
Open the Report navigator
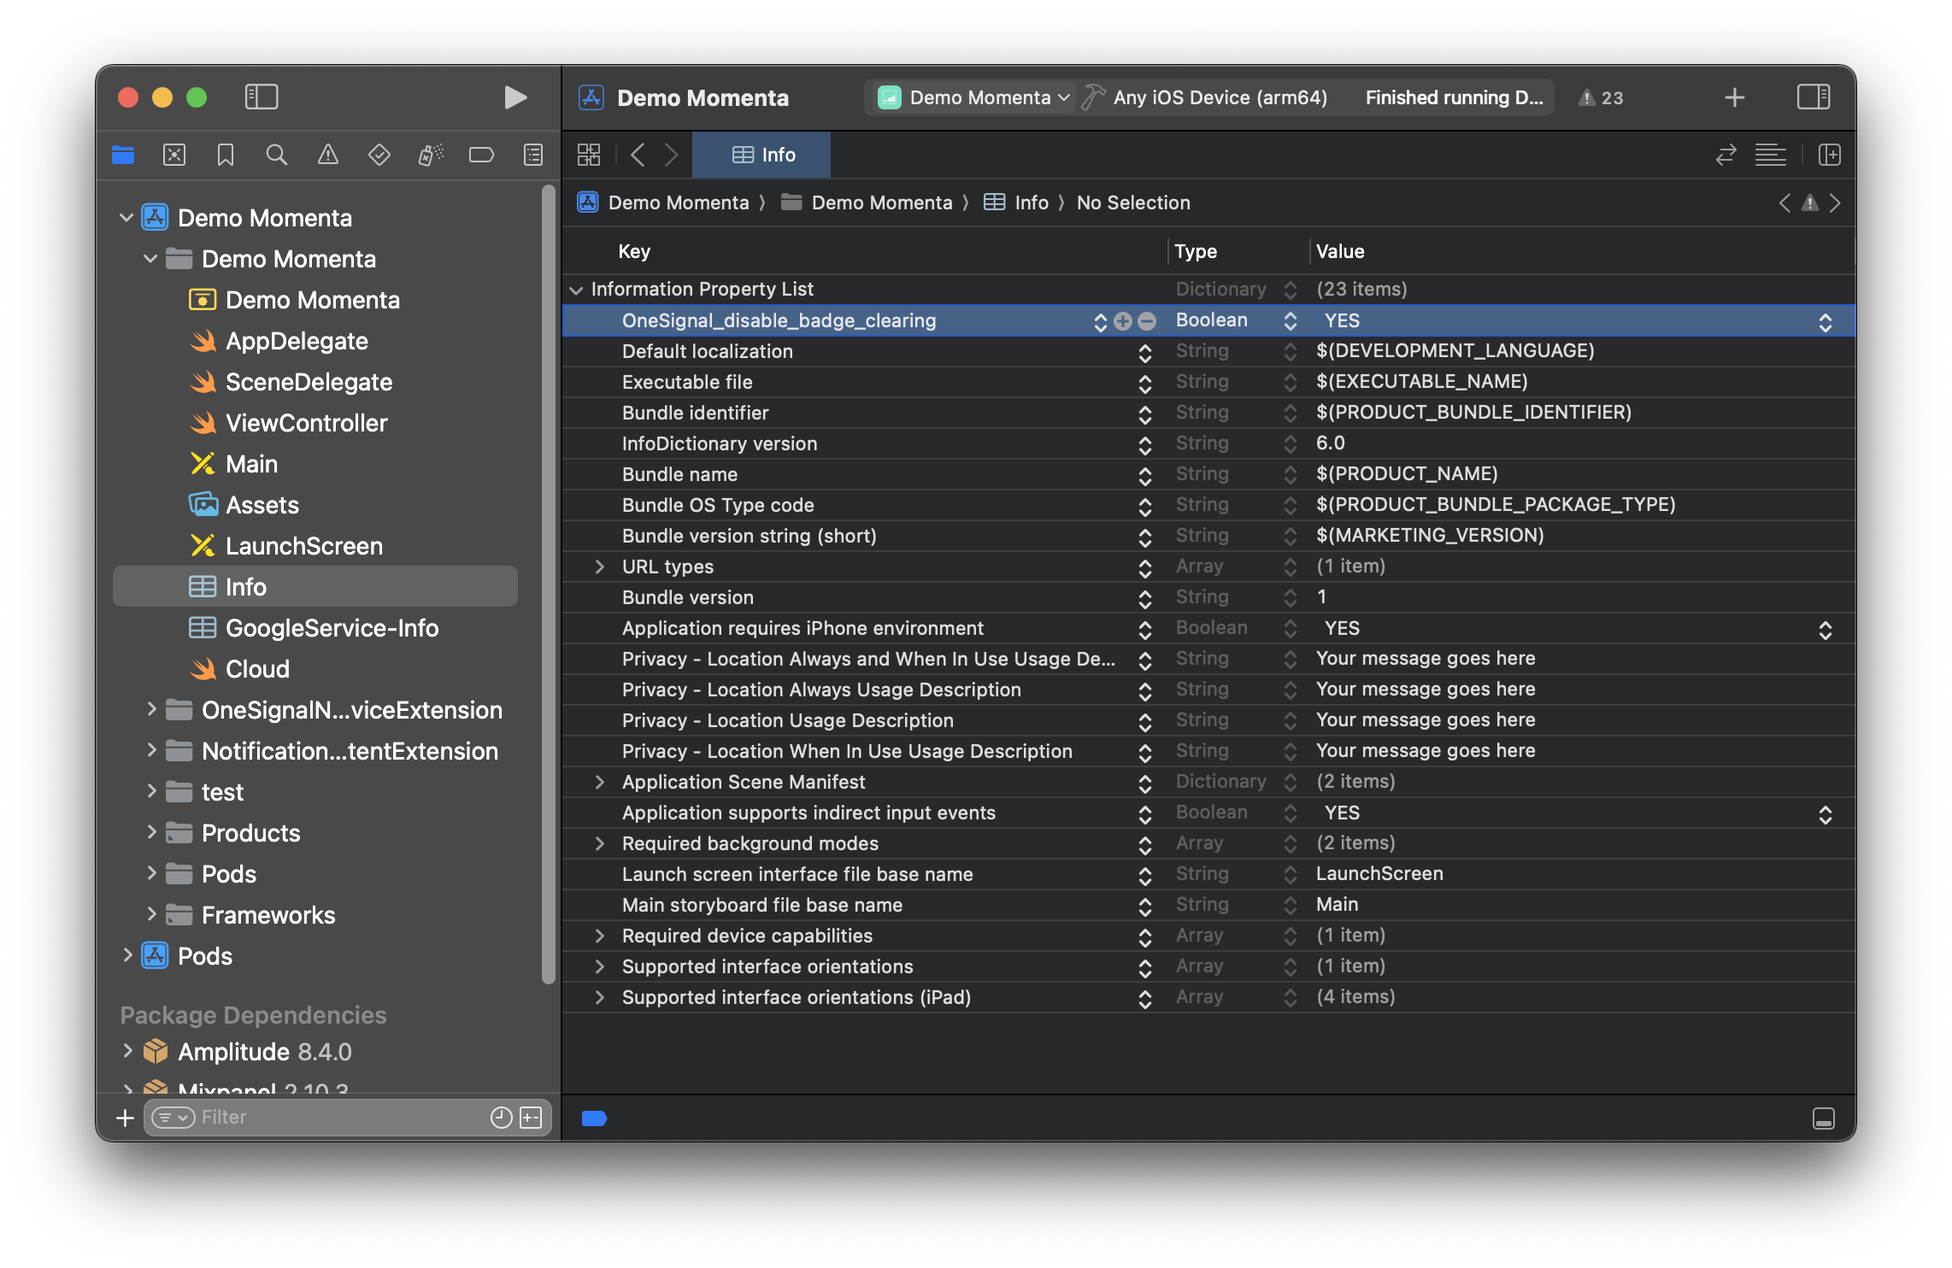(x=533, y=155)
